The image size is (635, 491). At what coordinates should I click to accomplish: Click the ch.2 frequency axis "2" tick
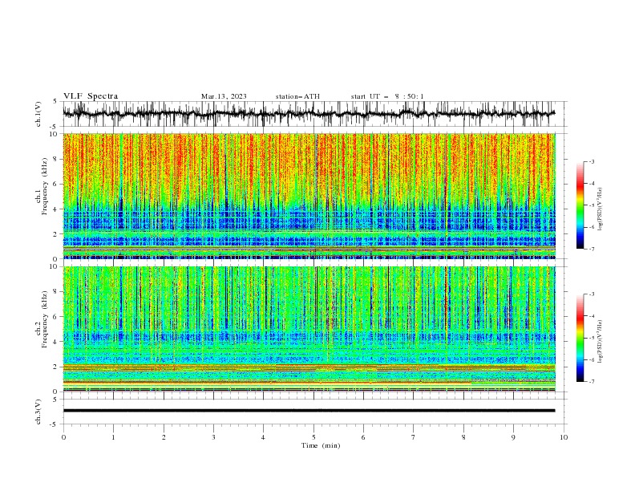click(56, 367)
